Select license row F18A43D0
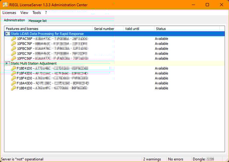The width and height of the screenshot is (229, 162). point(114,83)
